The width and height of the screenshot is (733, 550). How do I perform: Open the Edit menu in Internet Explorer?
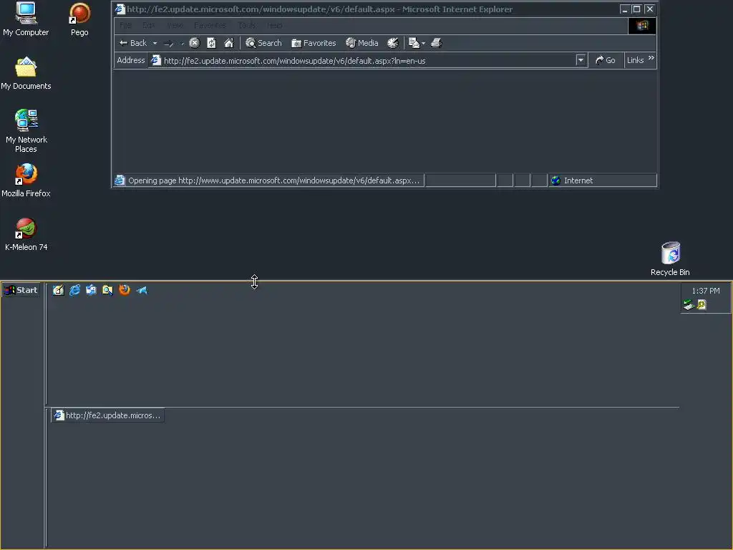coord(149,25)
